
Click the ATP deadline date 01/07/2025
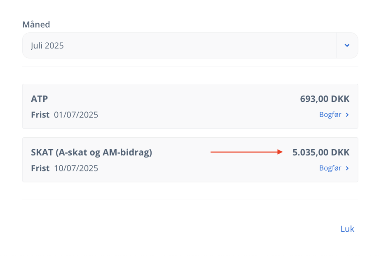coord(76,115)
